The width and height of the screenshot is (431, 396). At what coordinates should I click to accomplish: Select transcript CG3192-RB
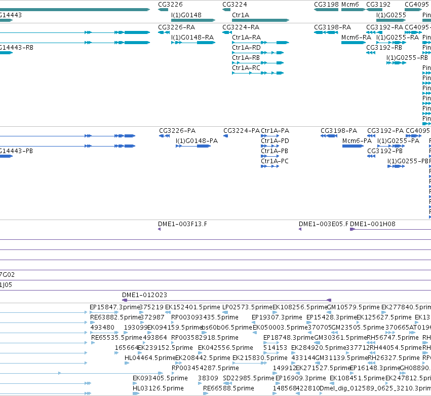tap(384, 48)
